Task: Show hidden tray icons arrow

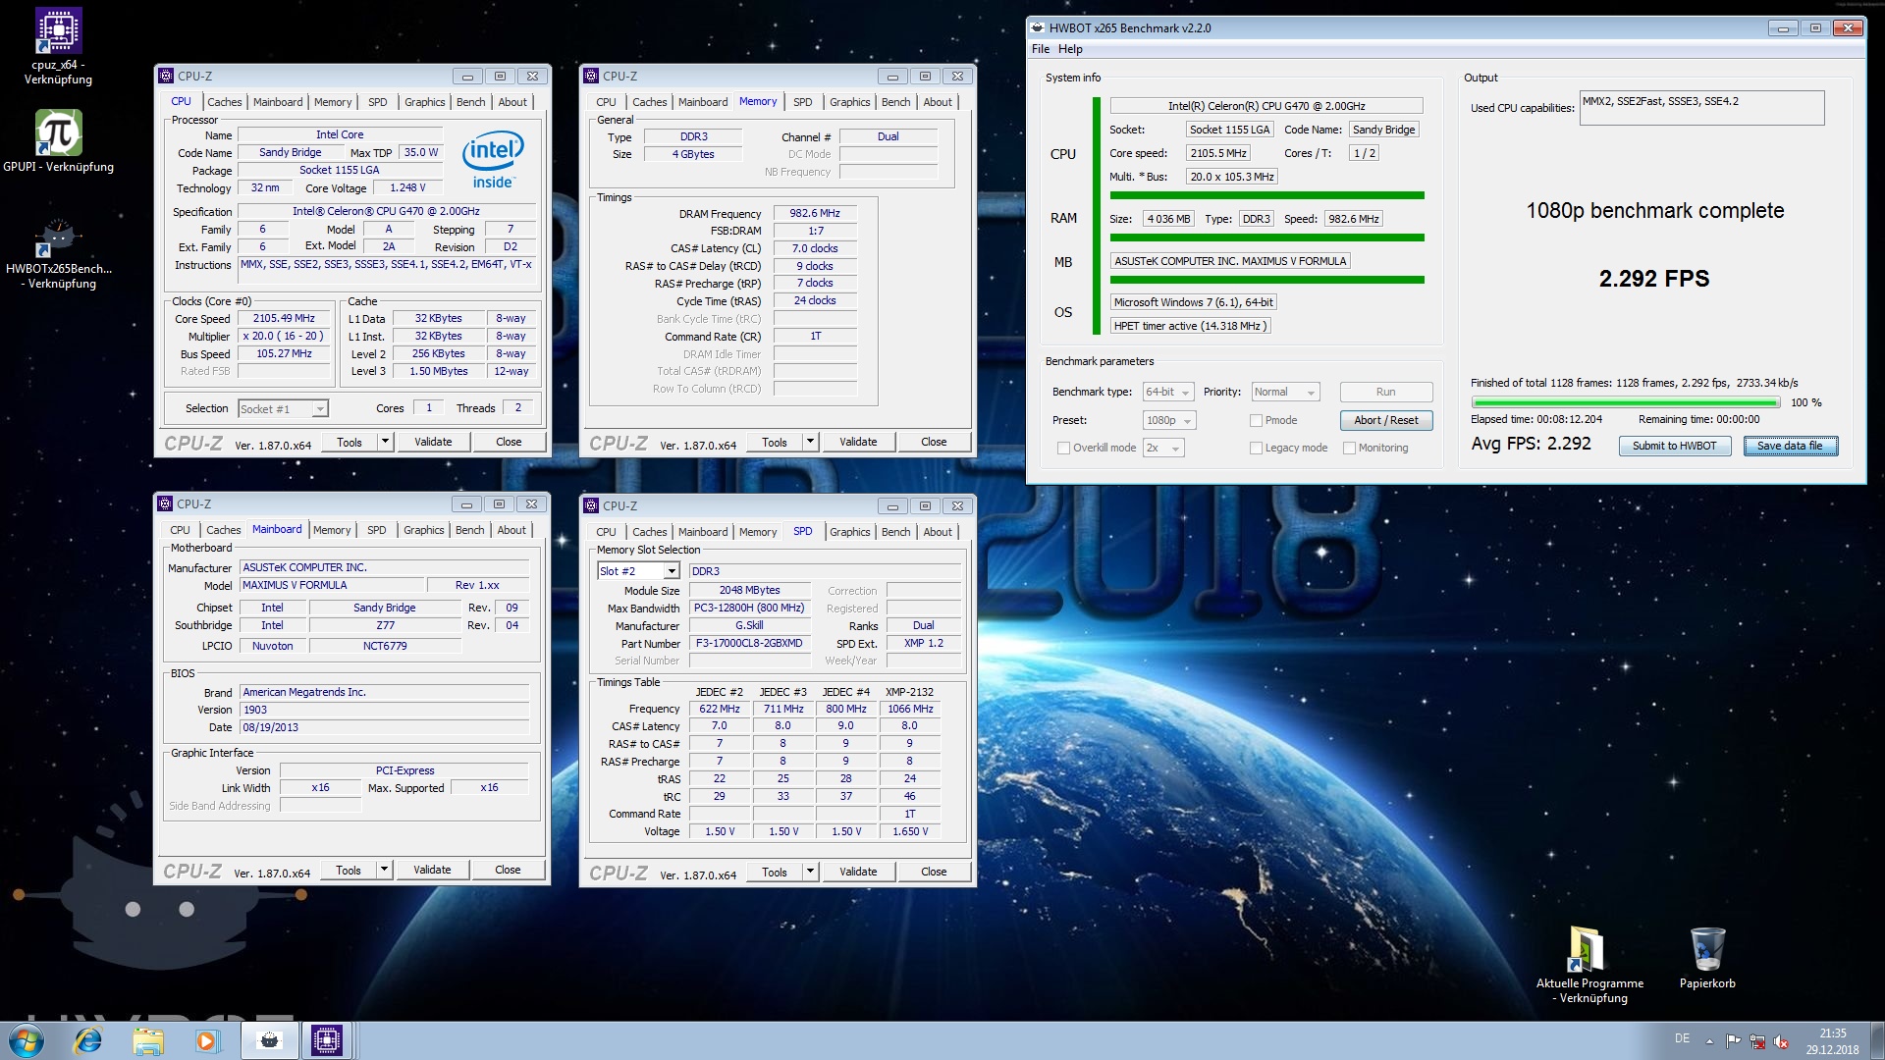Action: point(1709,1041)
